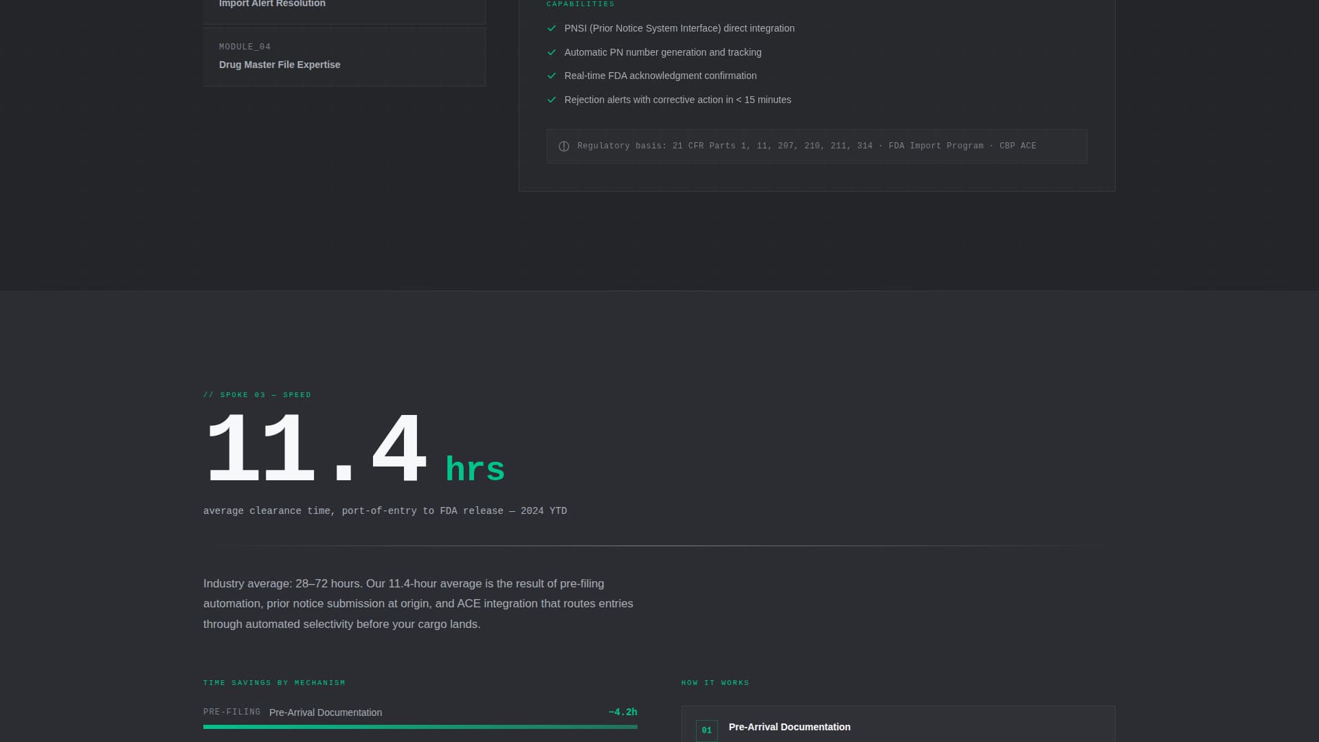This screenshot has height=742, width=1319.
Task: Click the 'average clearance time' caption
Action: coord(385,511)
